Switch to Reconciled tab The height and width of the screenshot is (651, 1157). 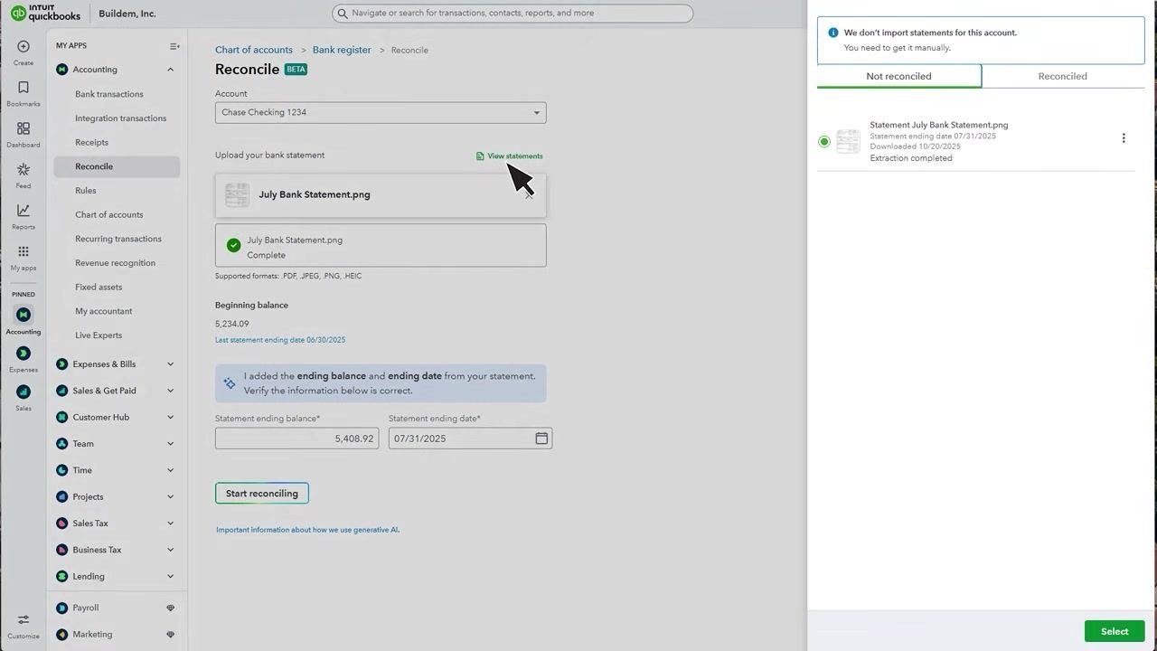coord(1063,76)
